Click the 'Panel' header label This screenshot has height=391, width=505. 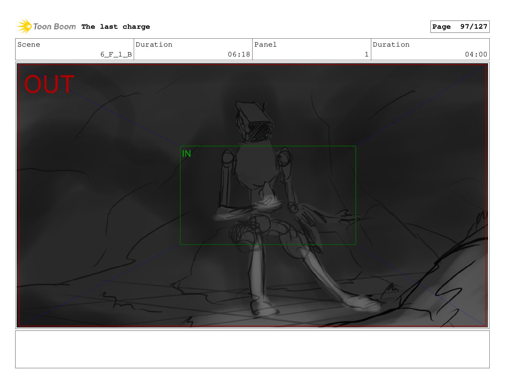pos(265,45)
